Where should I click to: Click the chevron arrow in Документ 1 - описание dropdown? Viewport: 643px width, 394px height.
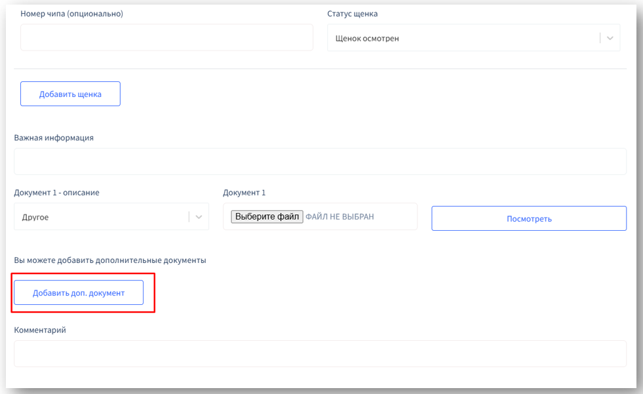tap(199, 217)
